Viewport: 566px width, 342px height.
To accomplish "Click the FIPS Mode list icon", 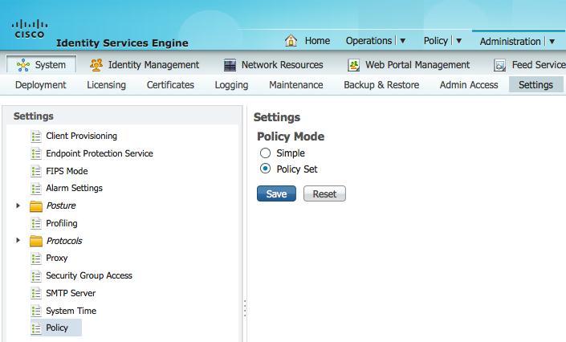I will (36, 171).
